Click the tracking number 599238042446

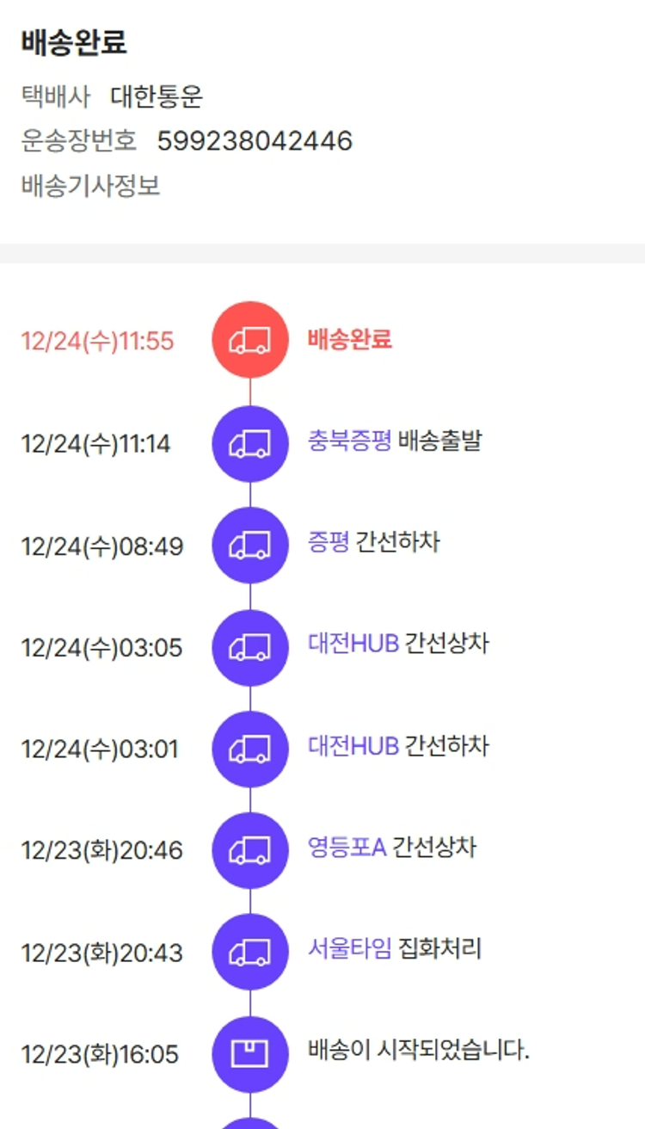point(255,141)
